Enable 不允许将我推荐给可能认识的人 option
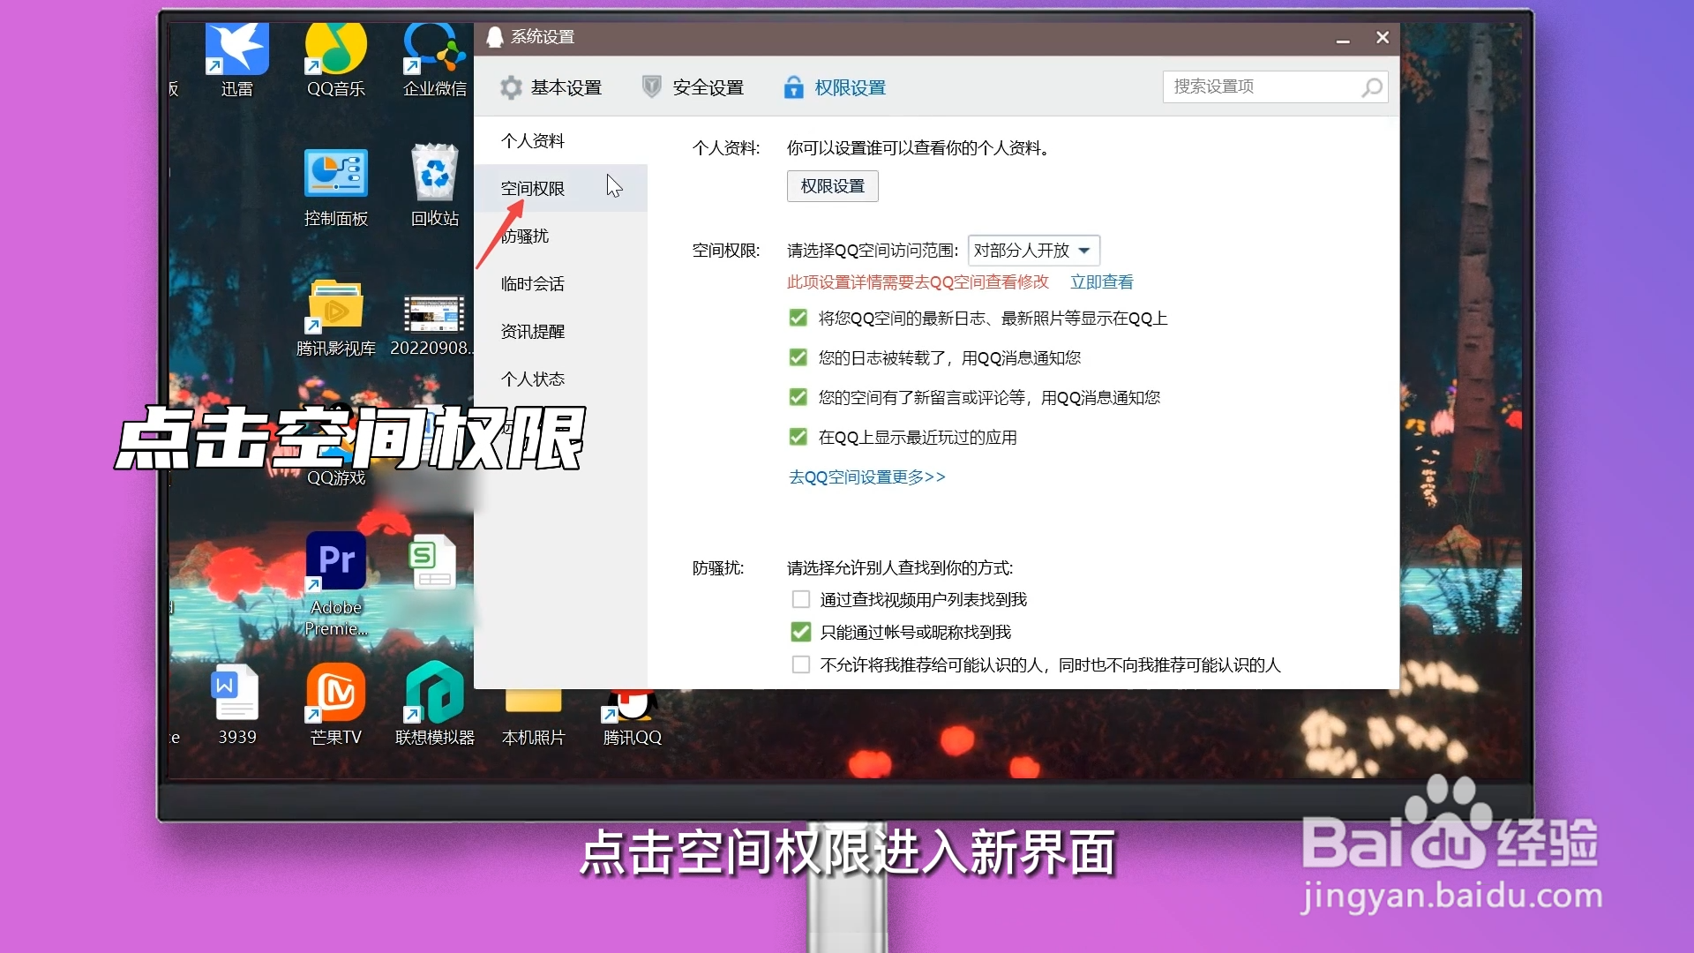 point(800,664)
